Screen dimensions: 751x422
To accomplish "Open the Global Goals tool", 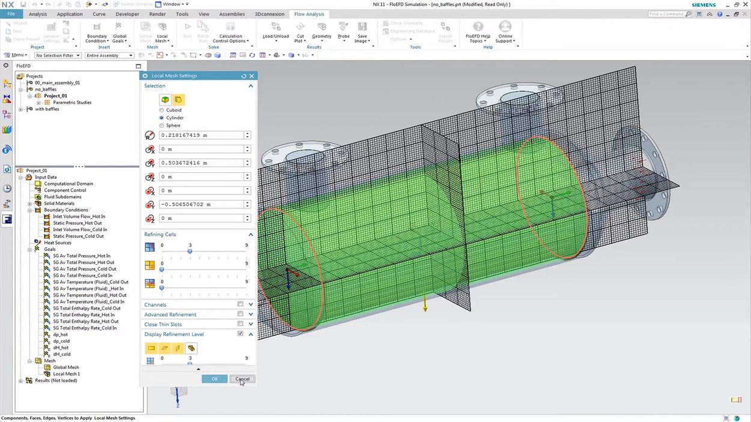I will point(119,28).
